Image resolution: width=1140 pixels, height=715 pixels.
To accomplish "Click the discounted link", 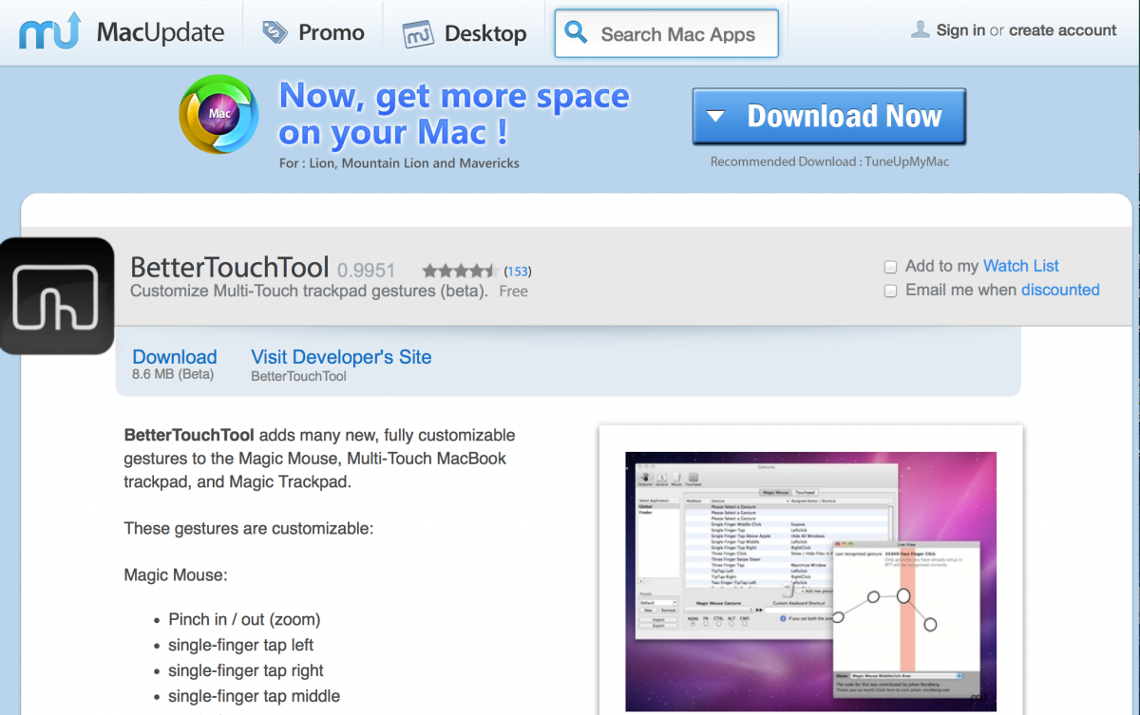I will click(x=1060, y=290).
